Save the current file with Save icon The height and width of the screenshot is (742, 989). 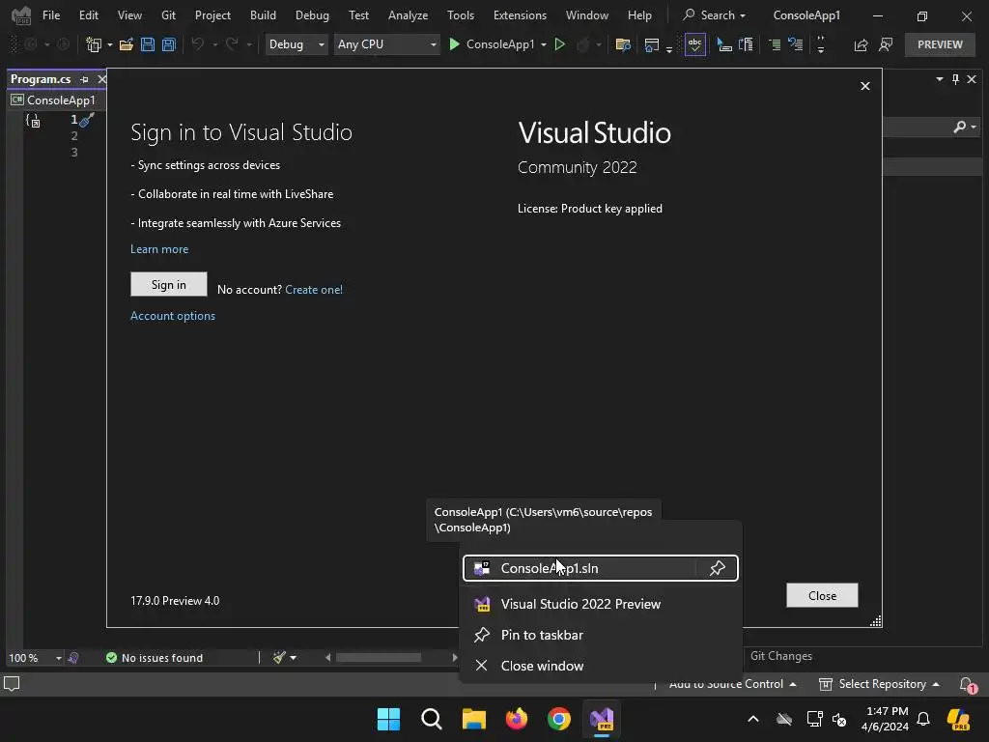click(x=148, y=44)
